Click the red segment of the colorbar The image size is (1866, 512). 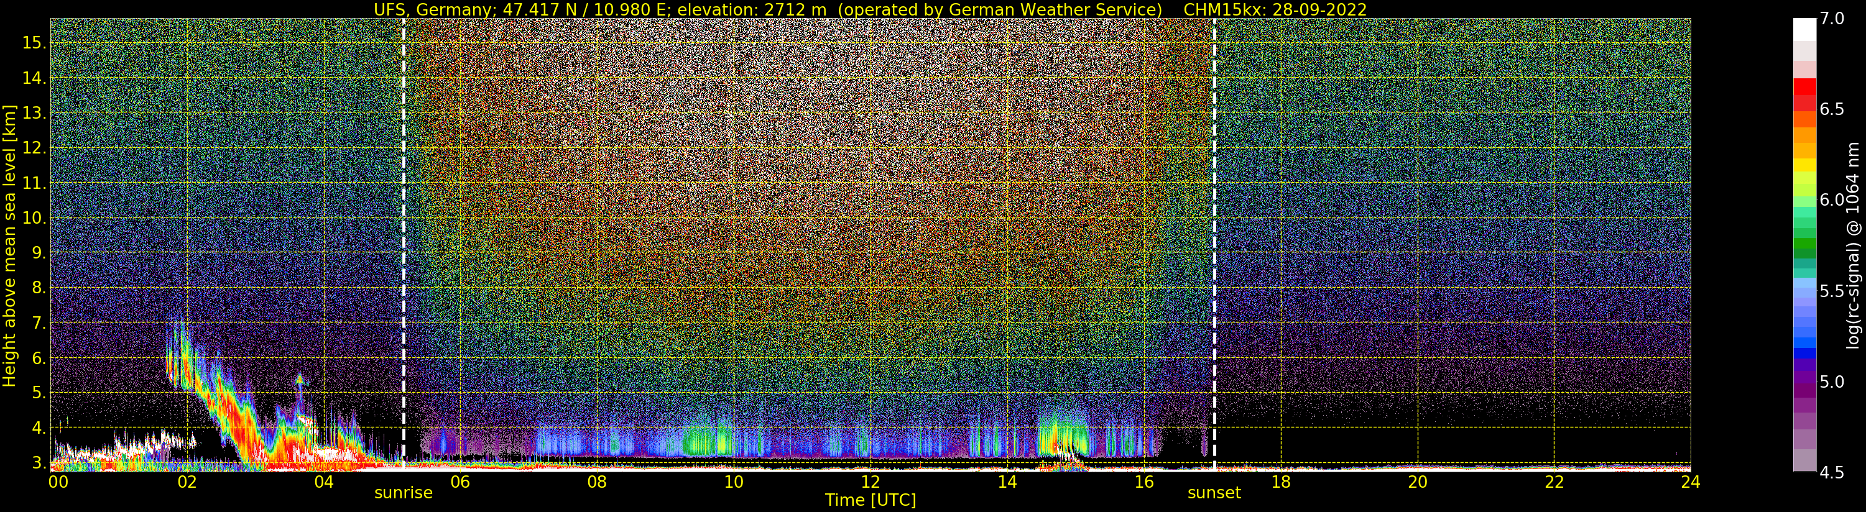pyautogui.click(x=1804, y=87)
